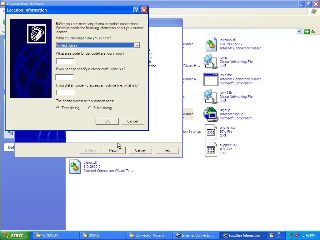Image resolution: width=320 pixels, height=240 pixels.
Task: Select the support.icw file icon
Action: click(211, 149)
